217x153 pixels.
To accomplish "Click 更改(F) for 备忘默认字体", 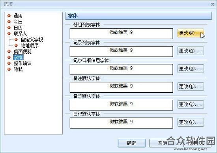I will pos(191,104).
